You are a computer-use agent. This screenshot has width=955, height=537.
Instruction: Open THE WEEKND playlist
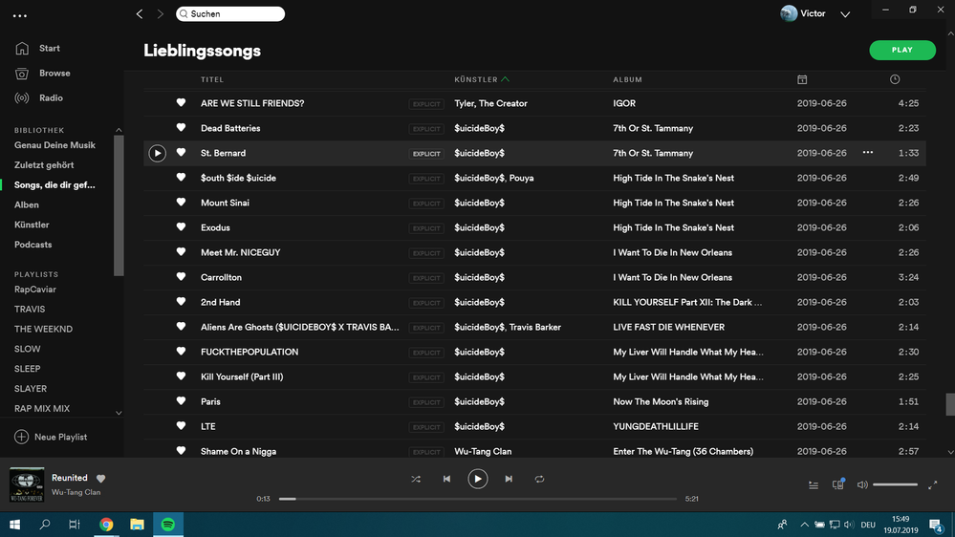click(43, 329)
